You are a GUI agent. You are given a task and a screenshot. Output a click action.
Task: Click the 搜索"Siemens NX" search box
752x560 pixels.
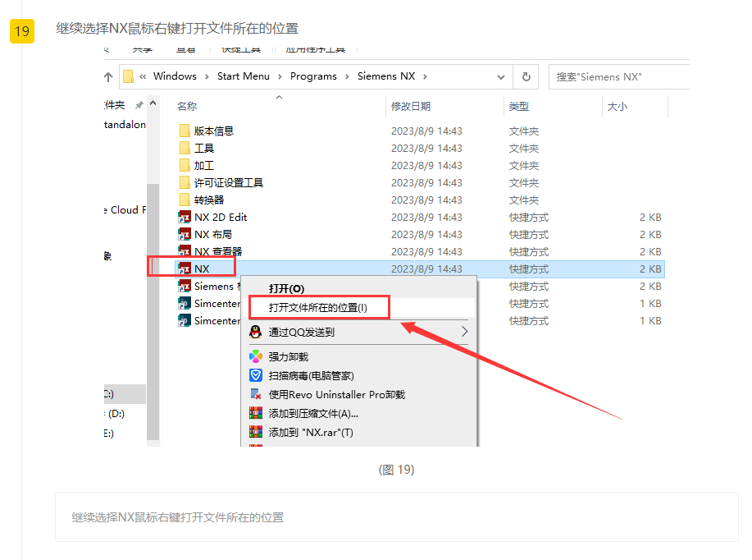(618, 77)
